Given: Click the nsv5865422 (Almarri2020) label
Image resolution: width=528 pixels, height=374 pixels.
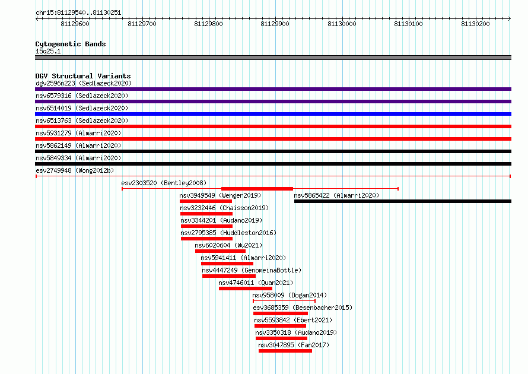Looking at the screenshot, I should [x=336, y=195].
